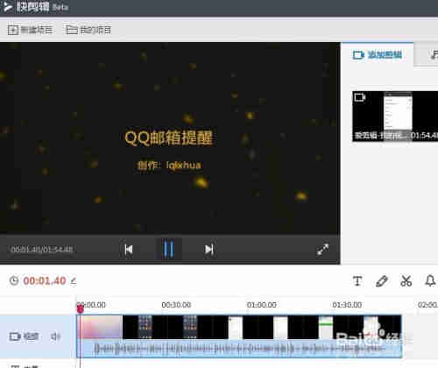Click the red playhead marker on timeline
Screen dimensions: 438x368
tap(80, 308)
